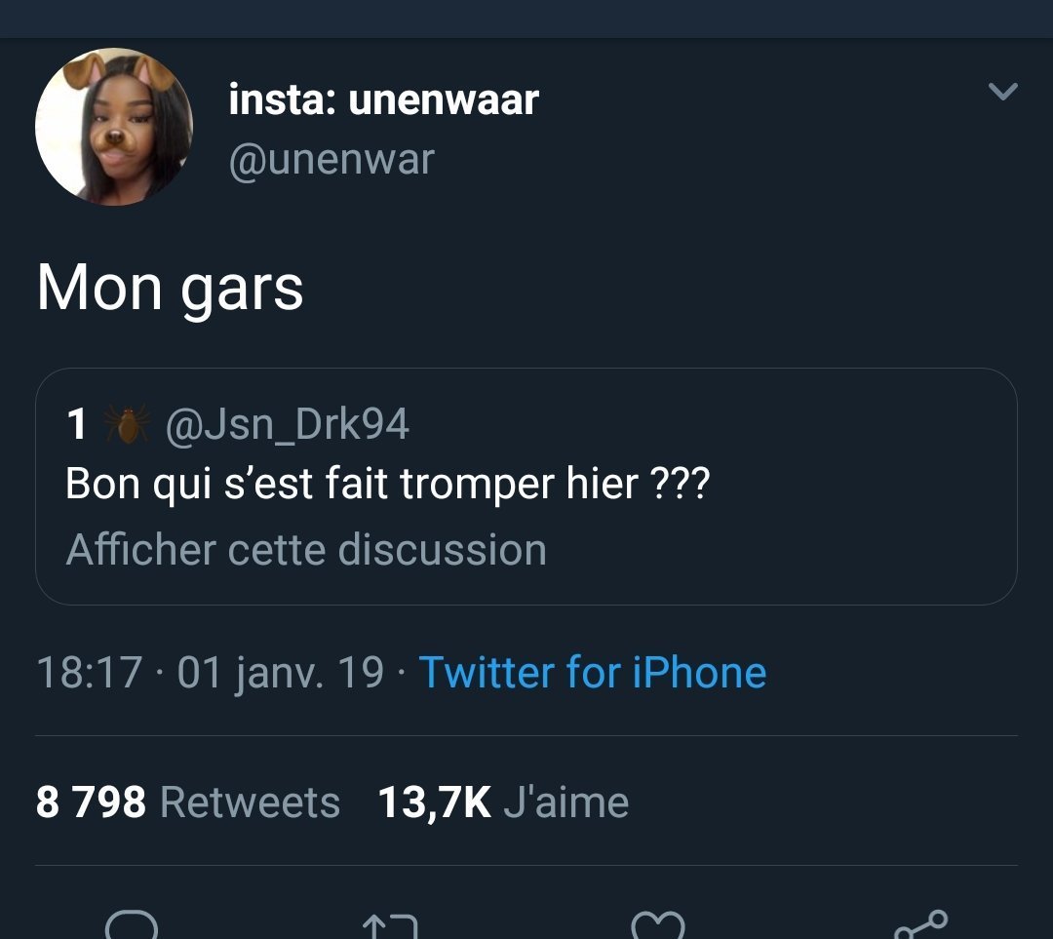Open the "Twitter for iPhone" source link
The width and height of the screenshot is (1053, 939).
pos(592,673)
